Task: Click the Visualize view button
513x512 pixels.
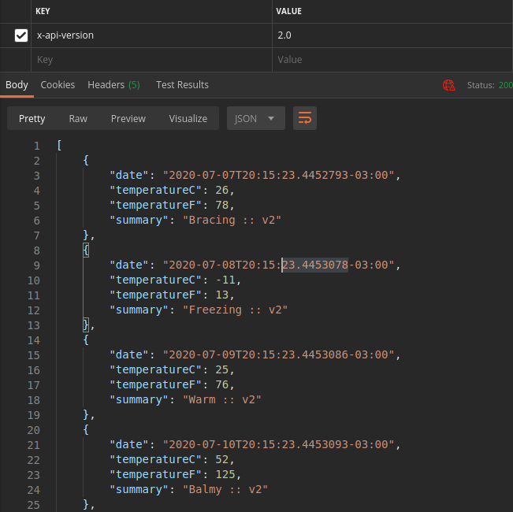Action: click(x=188, y=118)
